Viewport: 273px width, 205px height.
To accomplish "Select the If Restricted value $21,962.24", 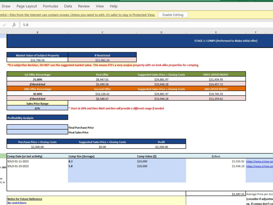I will point(102,60).
